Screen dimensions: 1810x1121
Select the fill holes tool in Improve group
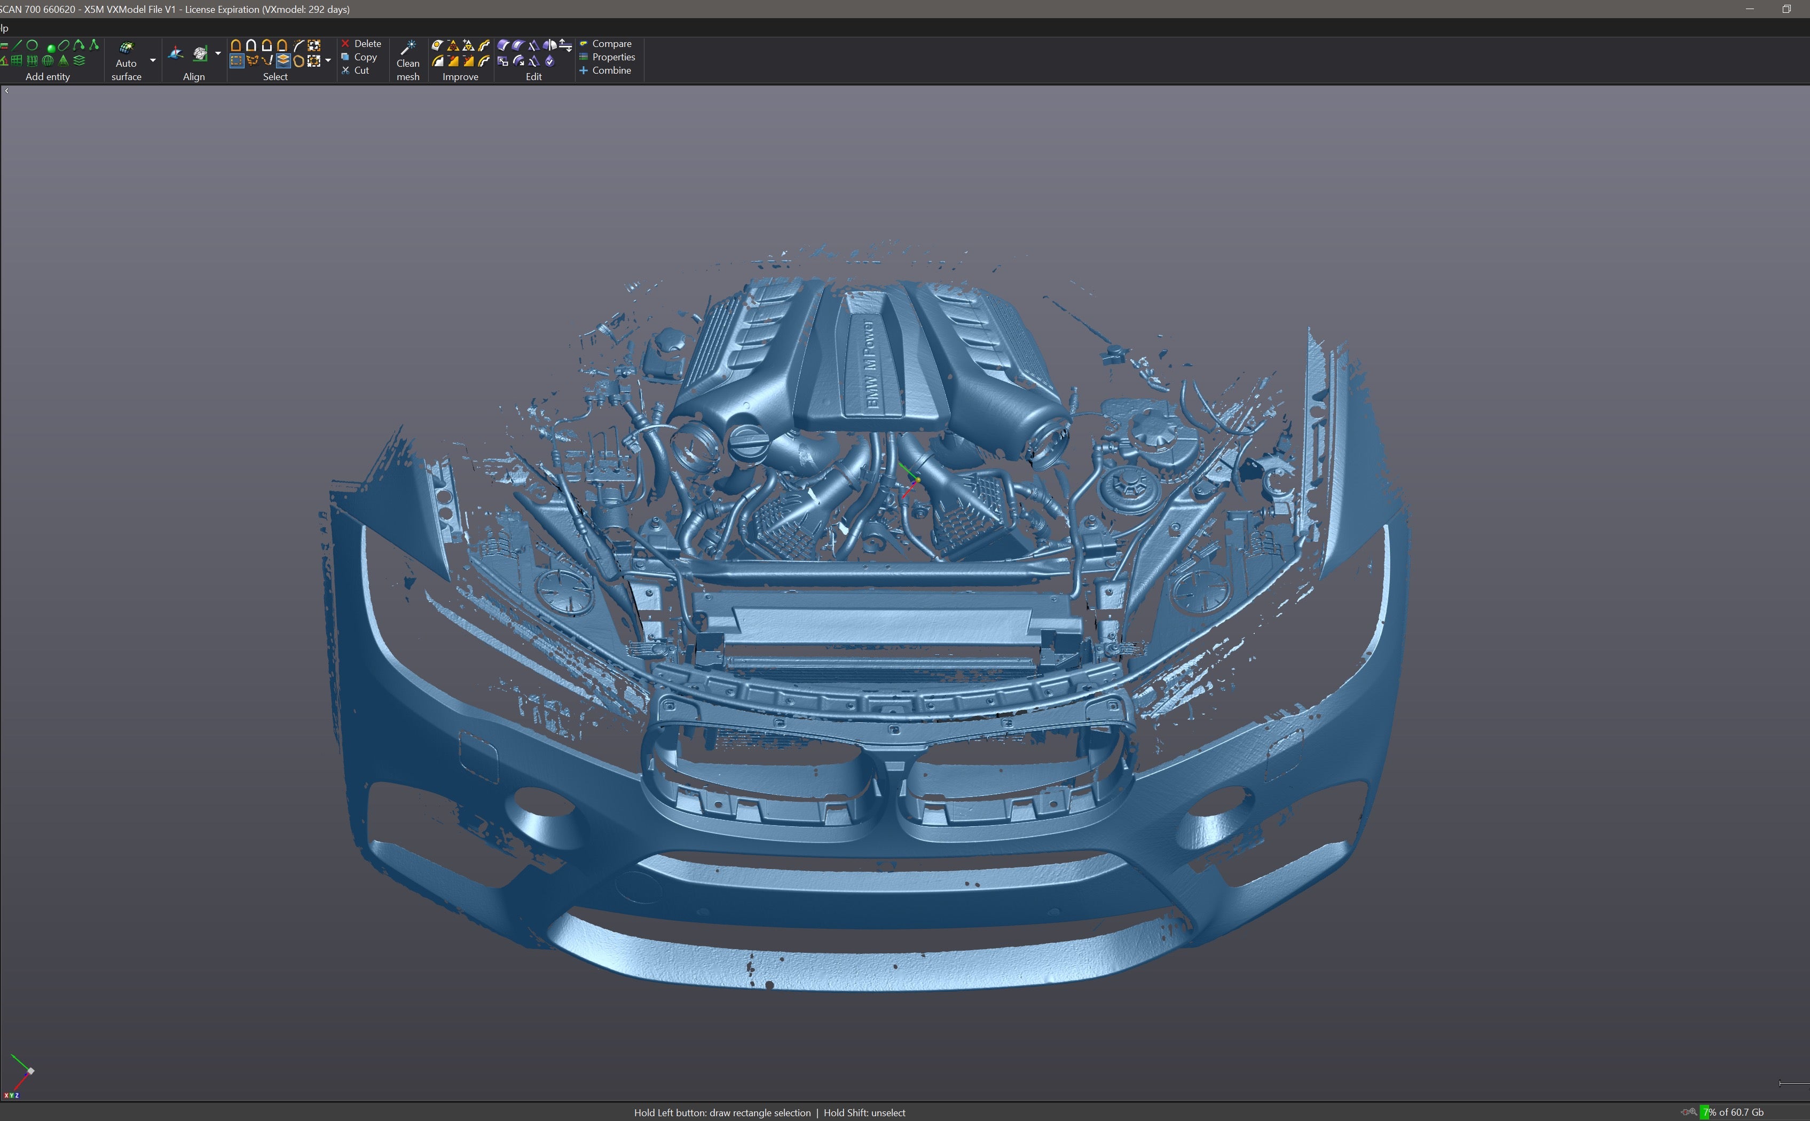[x=438, y=45]
